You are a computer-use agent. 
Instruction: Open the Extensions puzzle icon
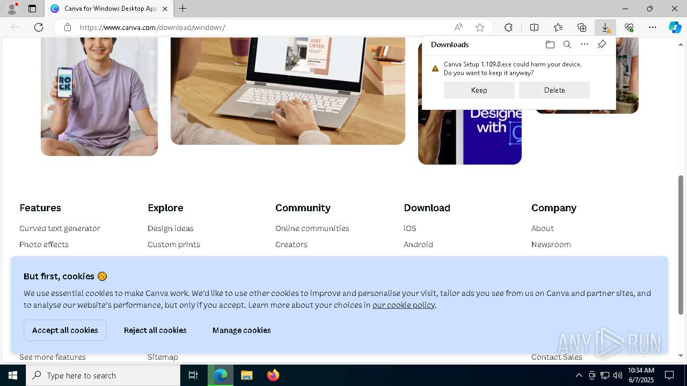tap(508, 27)
